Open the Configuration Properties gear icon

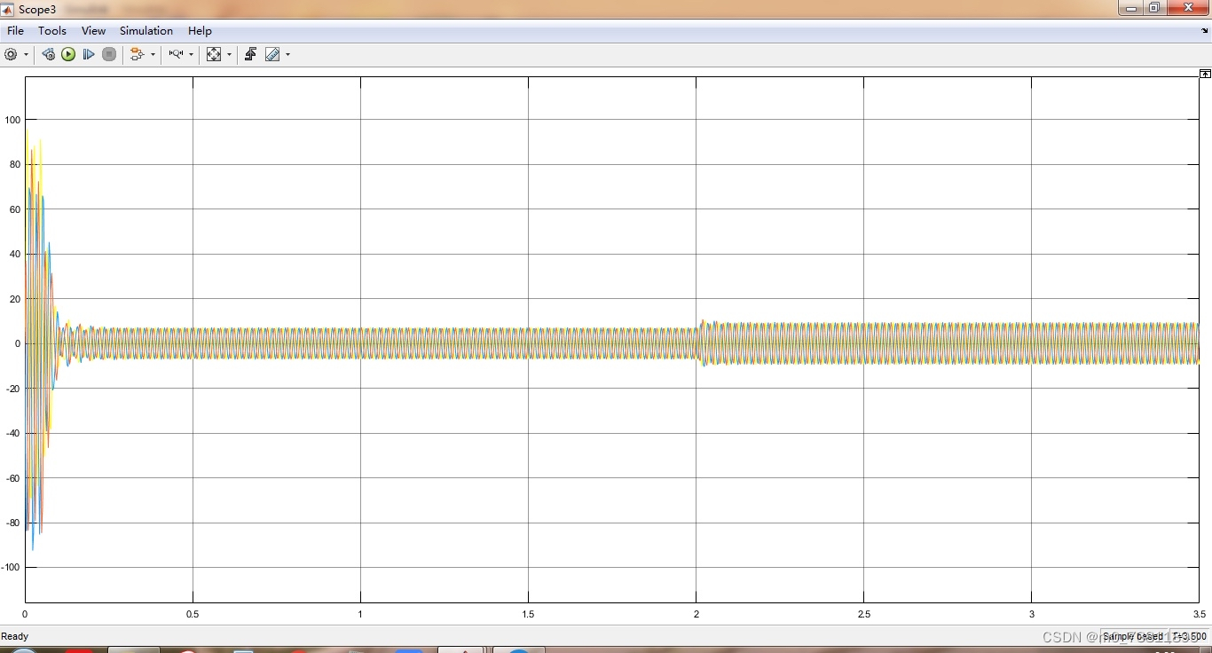click(11, 54)
